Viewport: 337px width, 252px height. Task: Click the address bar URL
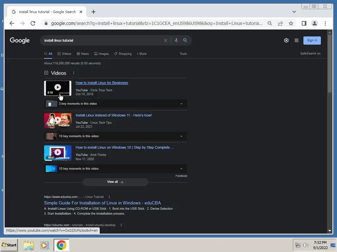(x=157, y=23)
